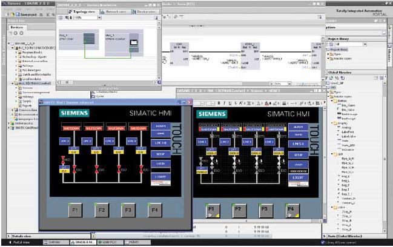Click the down scroll arrow in the topology window
Viewport: 393px width, 247px height.
(x=159, y=78)
